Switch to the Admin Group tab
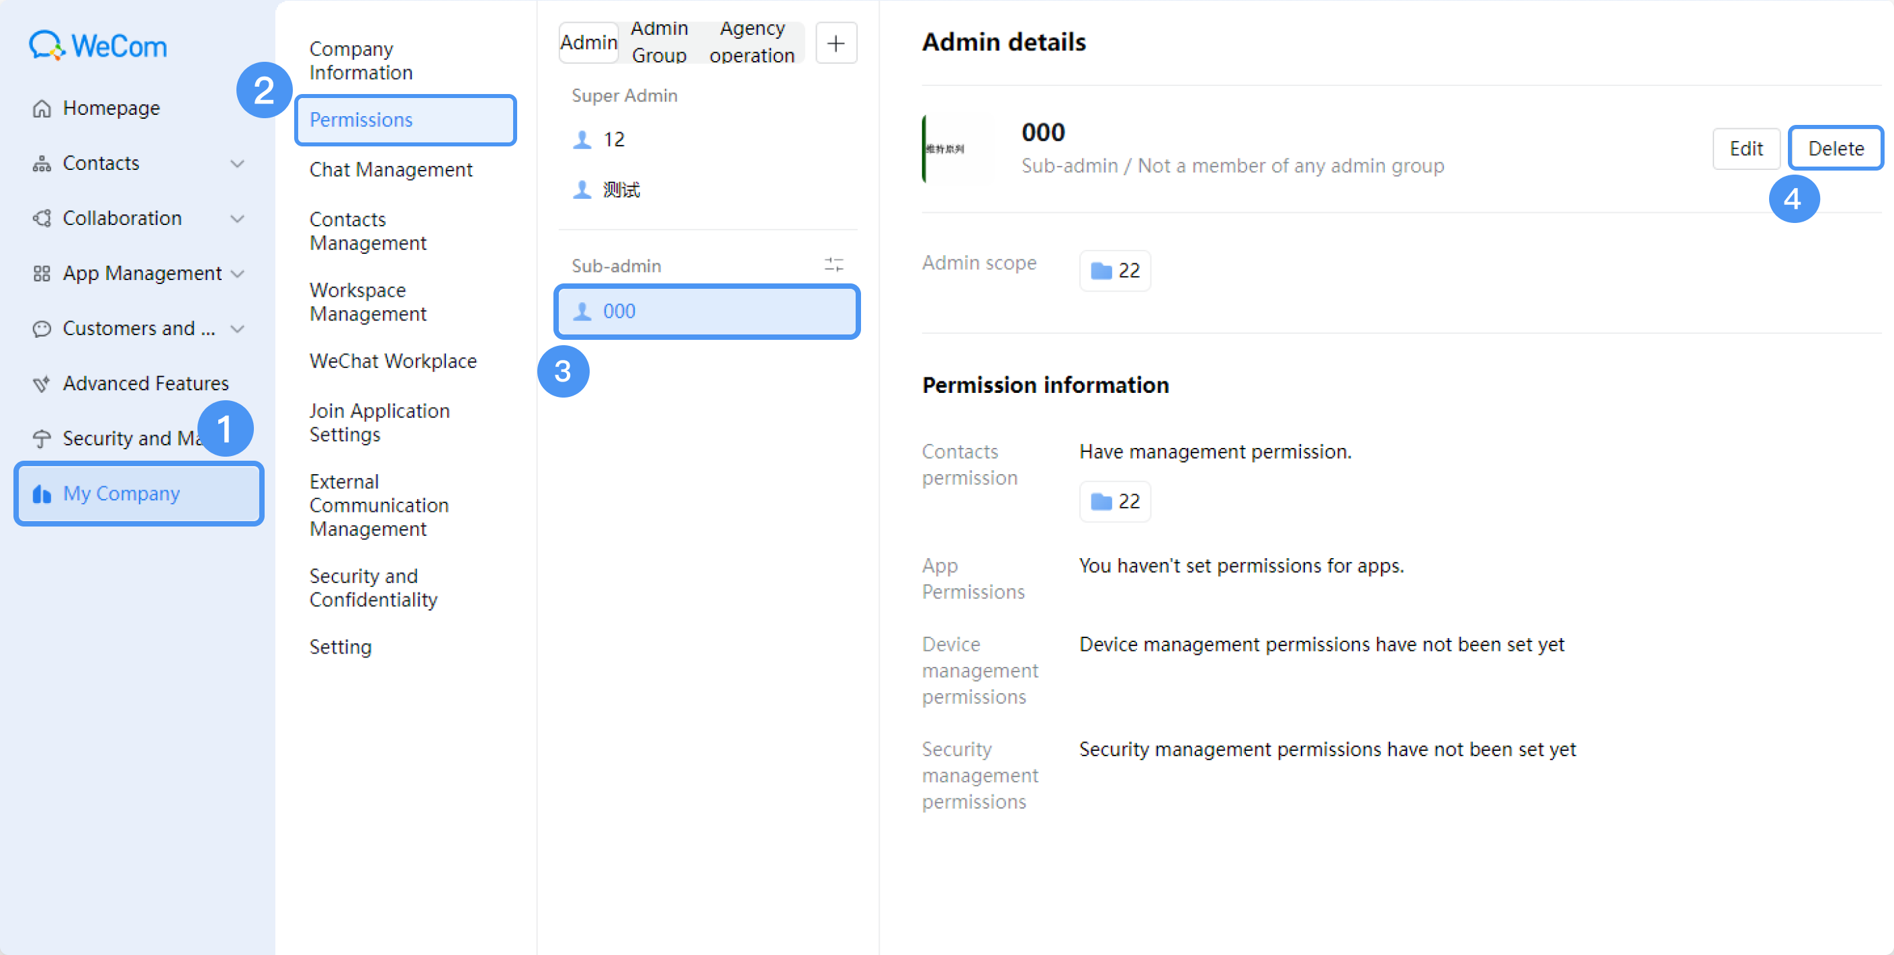Image resolution: width=1894 pixels, height=955 pixels. pyautogui.click(x=659, y=42)
